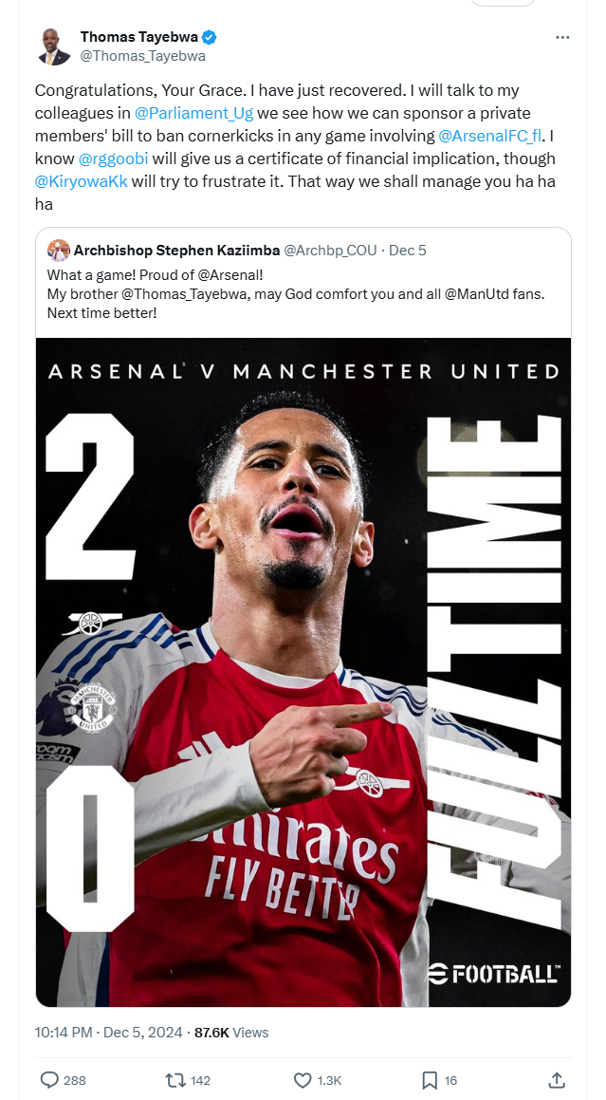Viewport: 606px width, 1100px height.
Task: Click the 10:14 PM · Dec 5, 2024 timestamp
Action: click(108, 1032)
